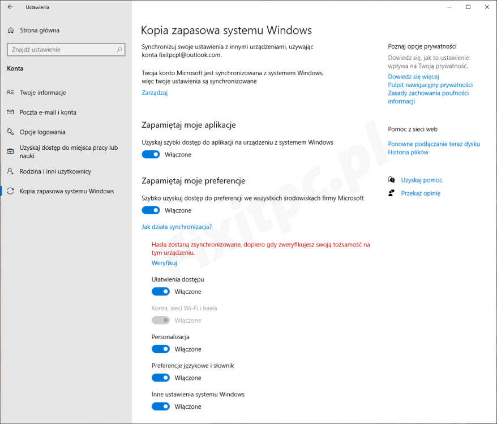Click the envelope icon for Poczta e-mail i konta
497x424 pixels.
10,113
